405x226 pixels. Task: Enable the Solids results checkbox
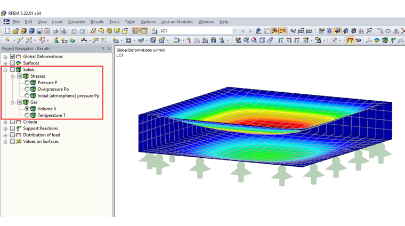pos(12,70)
